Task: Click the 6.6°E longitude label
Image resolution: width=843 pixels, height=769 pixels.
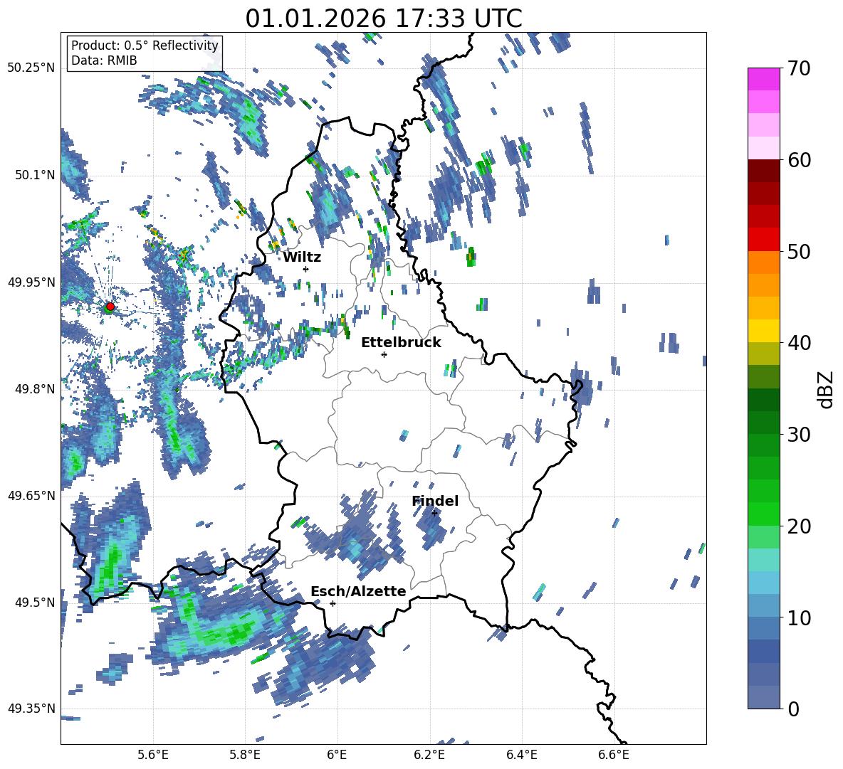Action: (614, 755)
